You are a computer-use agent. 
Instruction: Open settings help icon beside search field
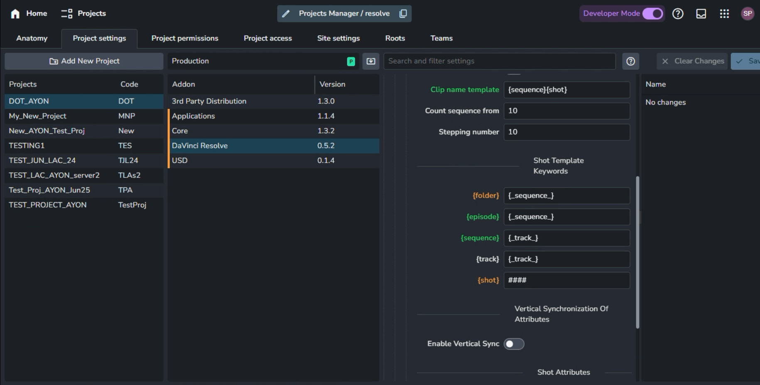point(630,61)
